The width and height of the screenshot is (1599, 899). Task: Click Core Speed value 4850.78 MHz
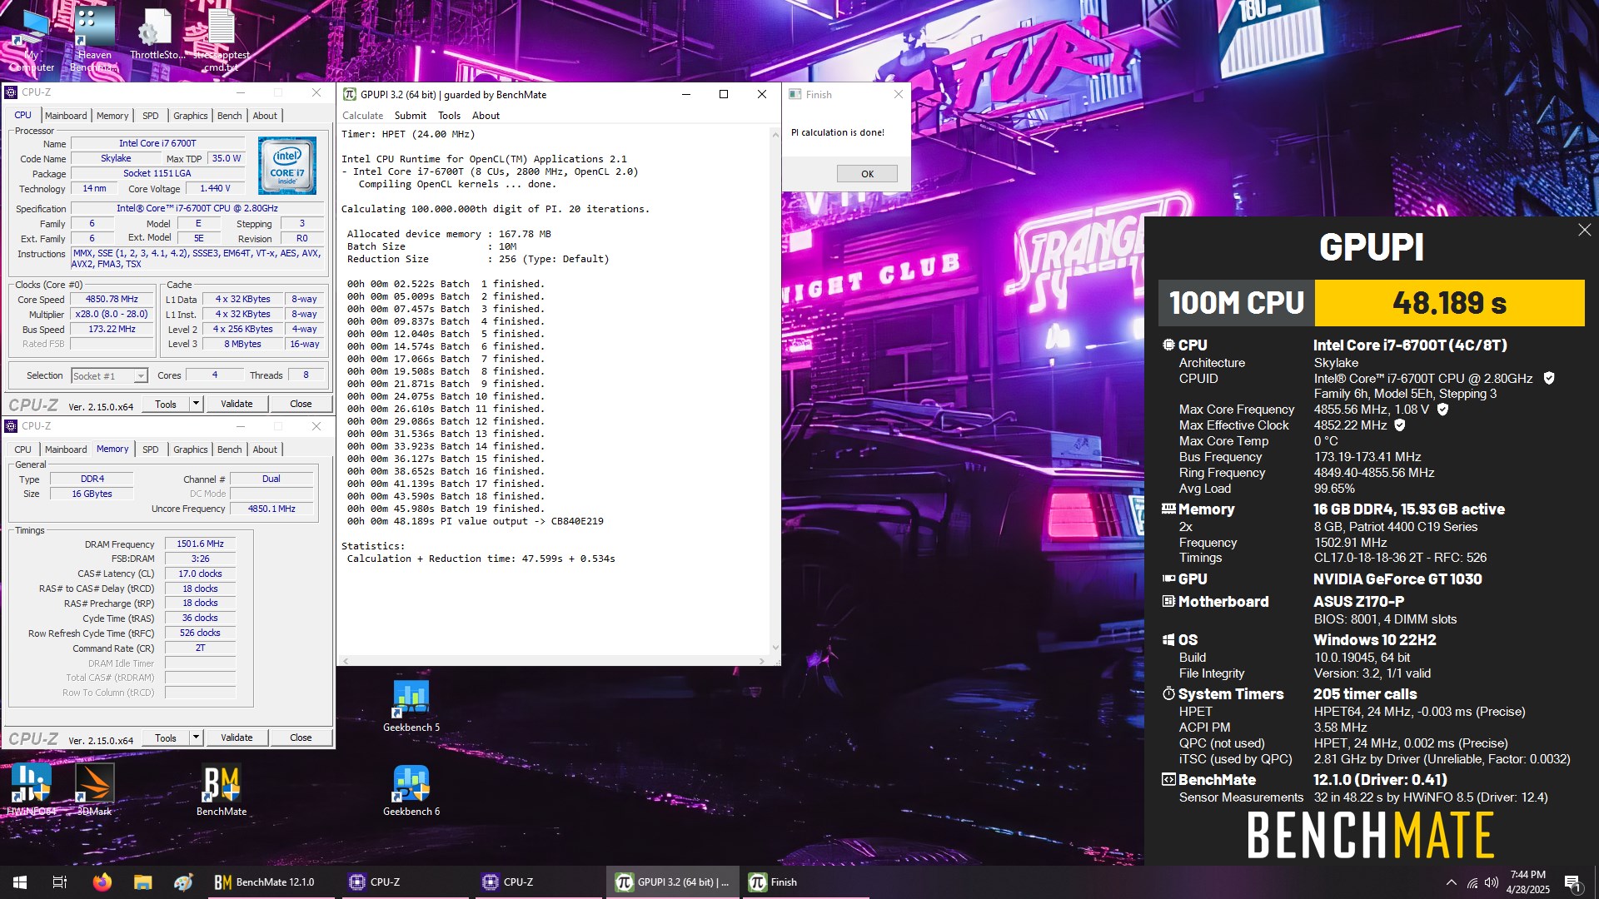tap(112, 300)
